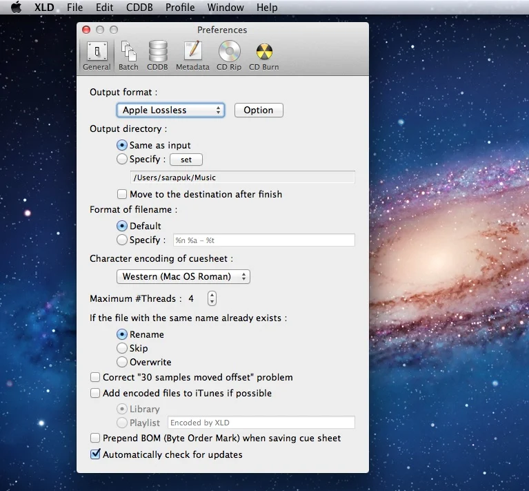529x491 pixels.
Task: Select Specify format of filename radio button
Action: (122, 240)
